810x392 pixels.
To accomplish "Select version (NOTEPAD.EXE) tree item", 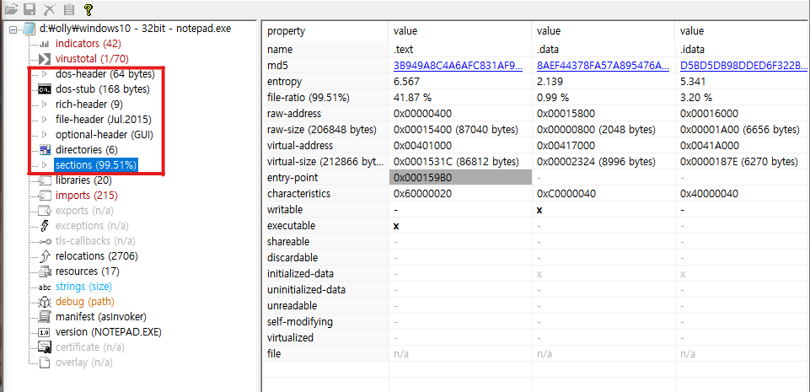I will (x=109, y=332).
